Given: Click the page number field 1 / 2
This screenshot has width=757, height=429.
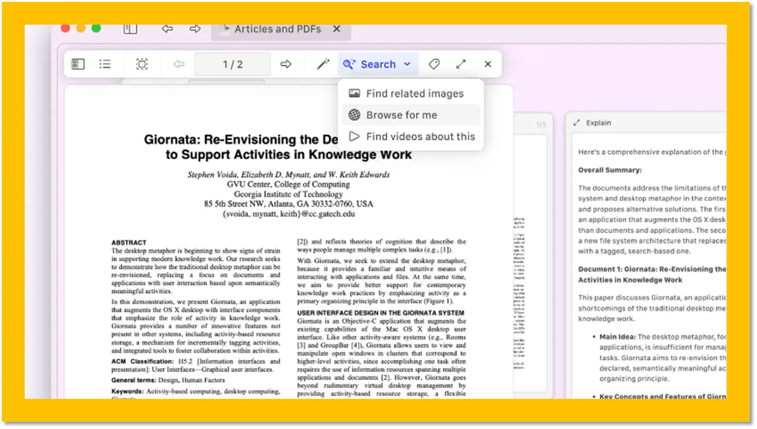Looking at the screenshot, I should click(233, 64).
